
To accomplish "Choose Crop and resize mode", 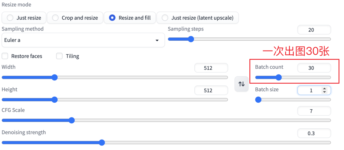I will (x=55, y=18).
